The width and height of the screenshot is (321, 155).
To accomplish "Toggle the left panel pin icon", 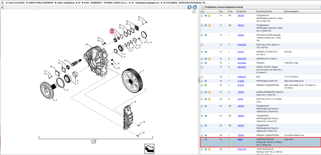I will [2, 7].
